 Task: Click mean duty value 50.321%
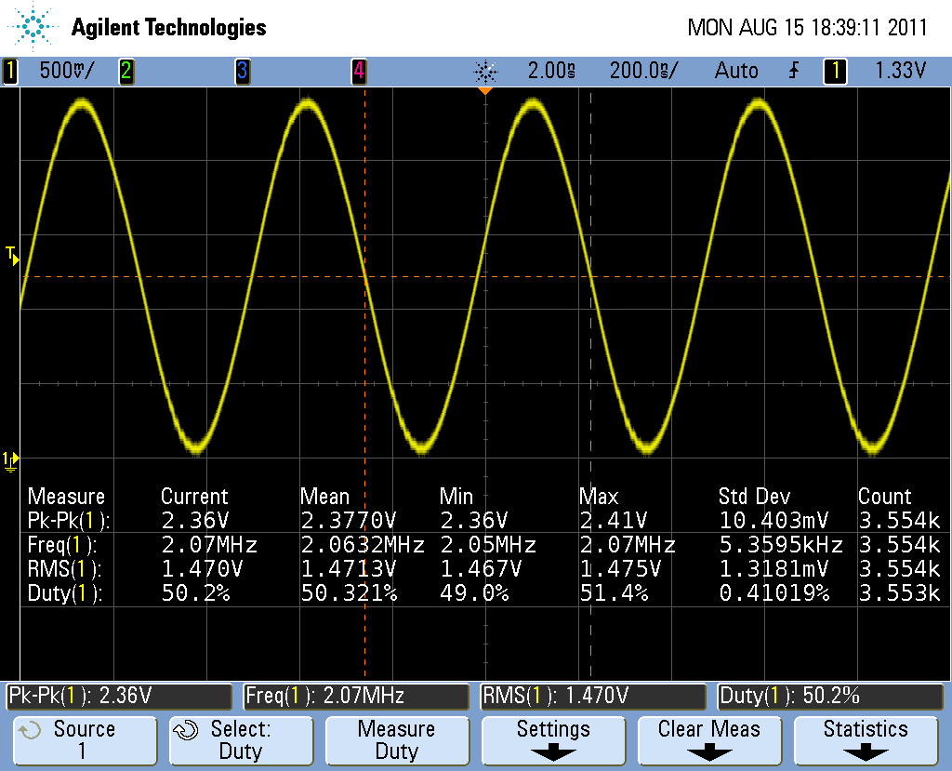point(350,593)
